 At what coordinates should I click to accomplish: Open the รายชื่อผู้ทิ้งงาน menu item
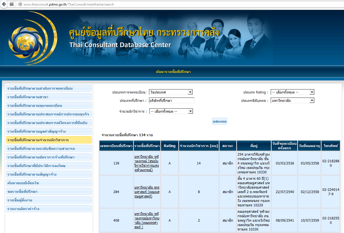49,200
